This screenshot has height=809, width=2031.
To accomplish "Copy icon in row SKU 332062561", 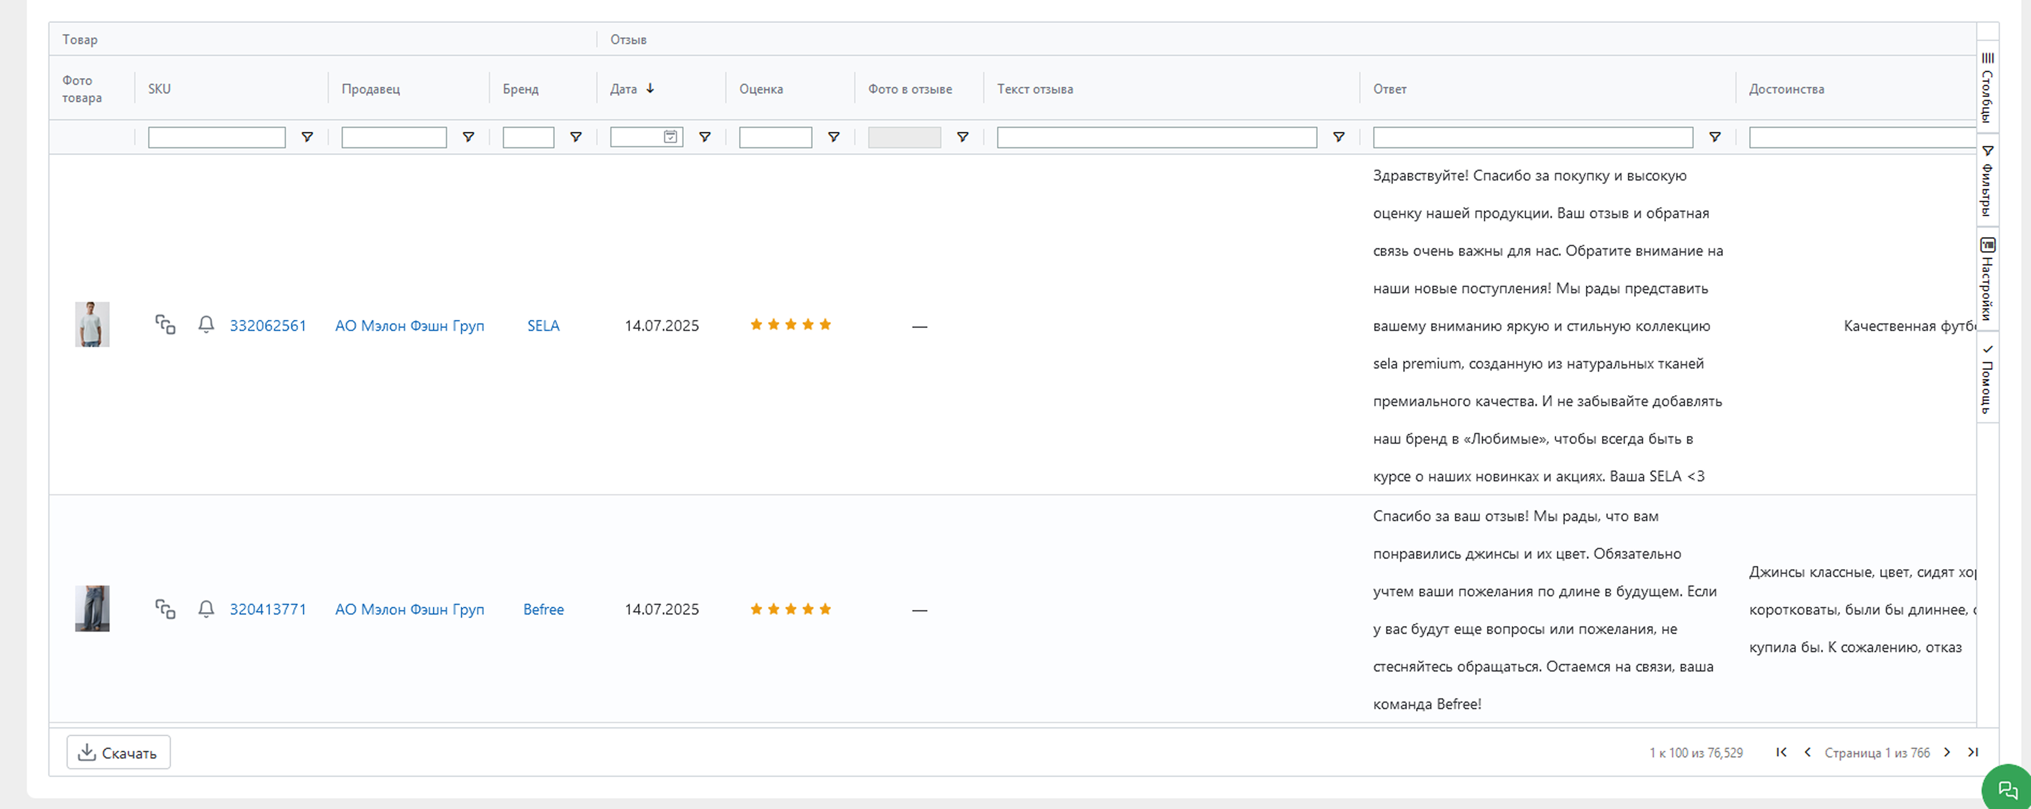I will tap(165, 325).
